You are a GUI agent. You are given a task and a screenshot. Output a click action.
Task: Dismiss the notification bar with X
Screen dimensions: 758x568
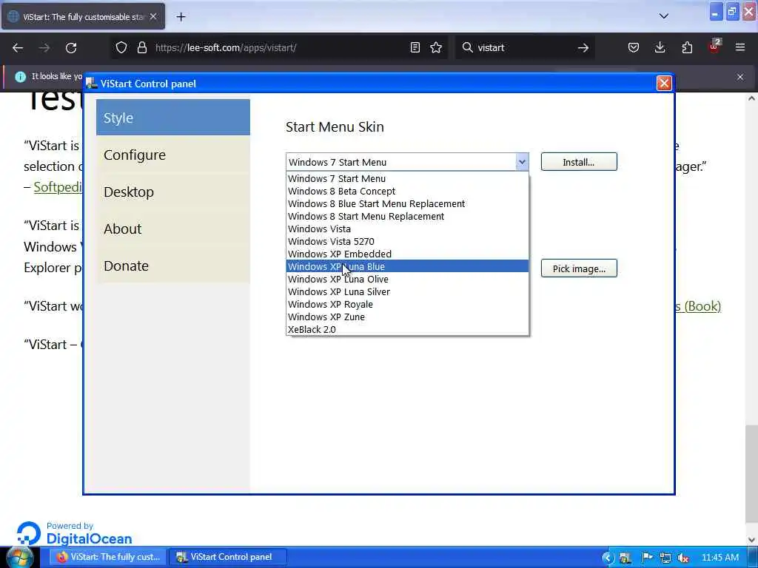(740, 77)
